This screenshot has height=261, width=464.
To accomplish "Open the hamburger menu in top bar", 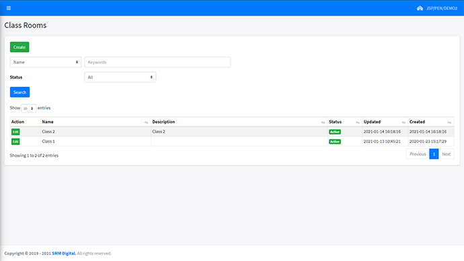I will 9,8.
